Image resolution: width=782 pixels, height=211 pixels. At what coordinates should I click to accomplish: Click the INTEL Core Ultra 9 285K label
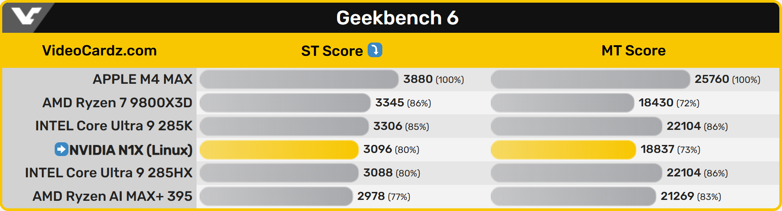[114, 126]
